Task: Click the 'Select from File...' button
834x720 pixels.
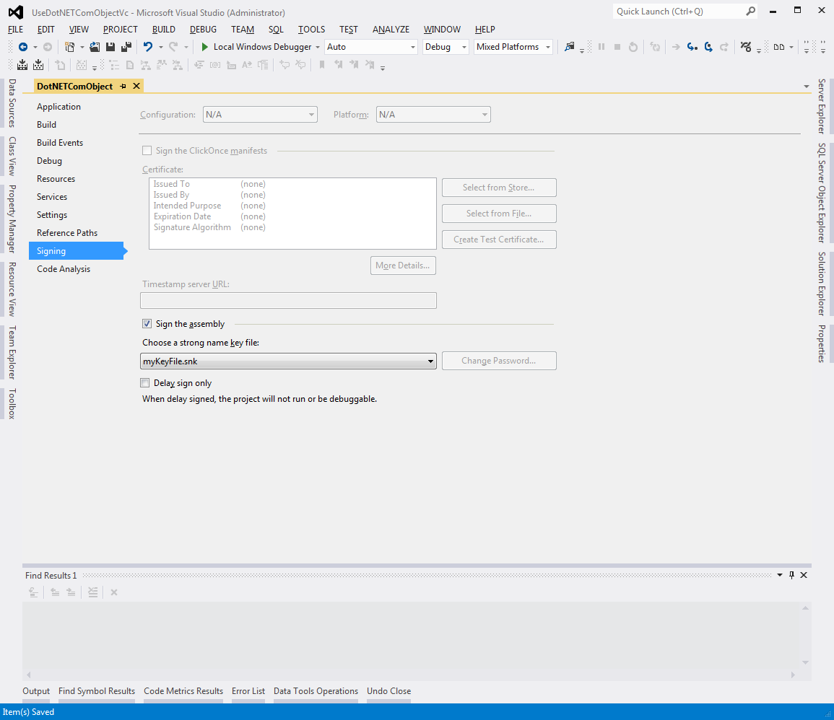Action: tap(499, 214)
